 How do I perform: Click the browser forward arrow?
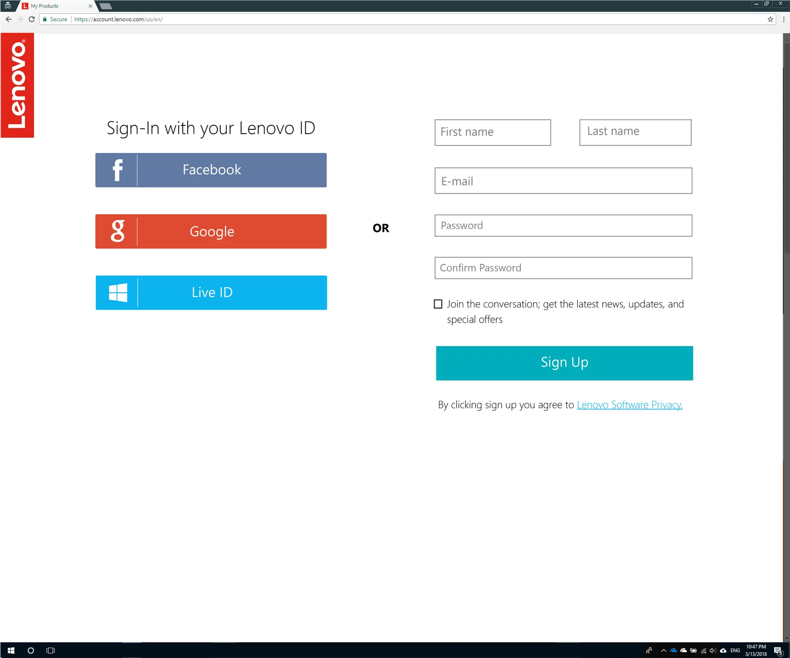click(20, 19)
